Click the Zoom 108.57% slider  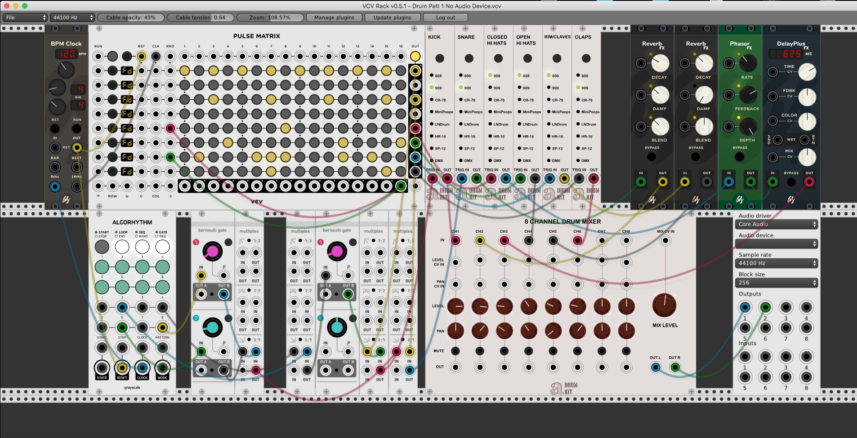270,18
